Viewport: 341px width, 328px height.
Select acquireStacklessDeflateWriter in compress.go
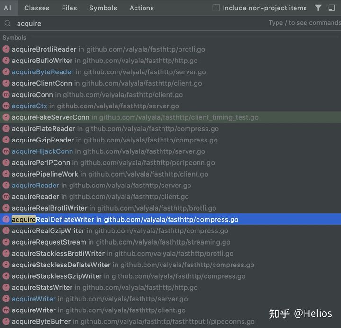[x=170, y=265]
